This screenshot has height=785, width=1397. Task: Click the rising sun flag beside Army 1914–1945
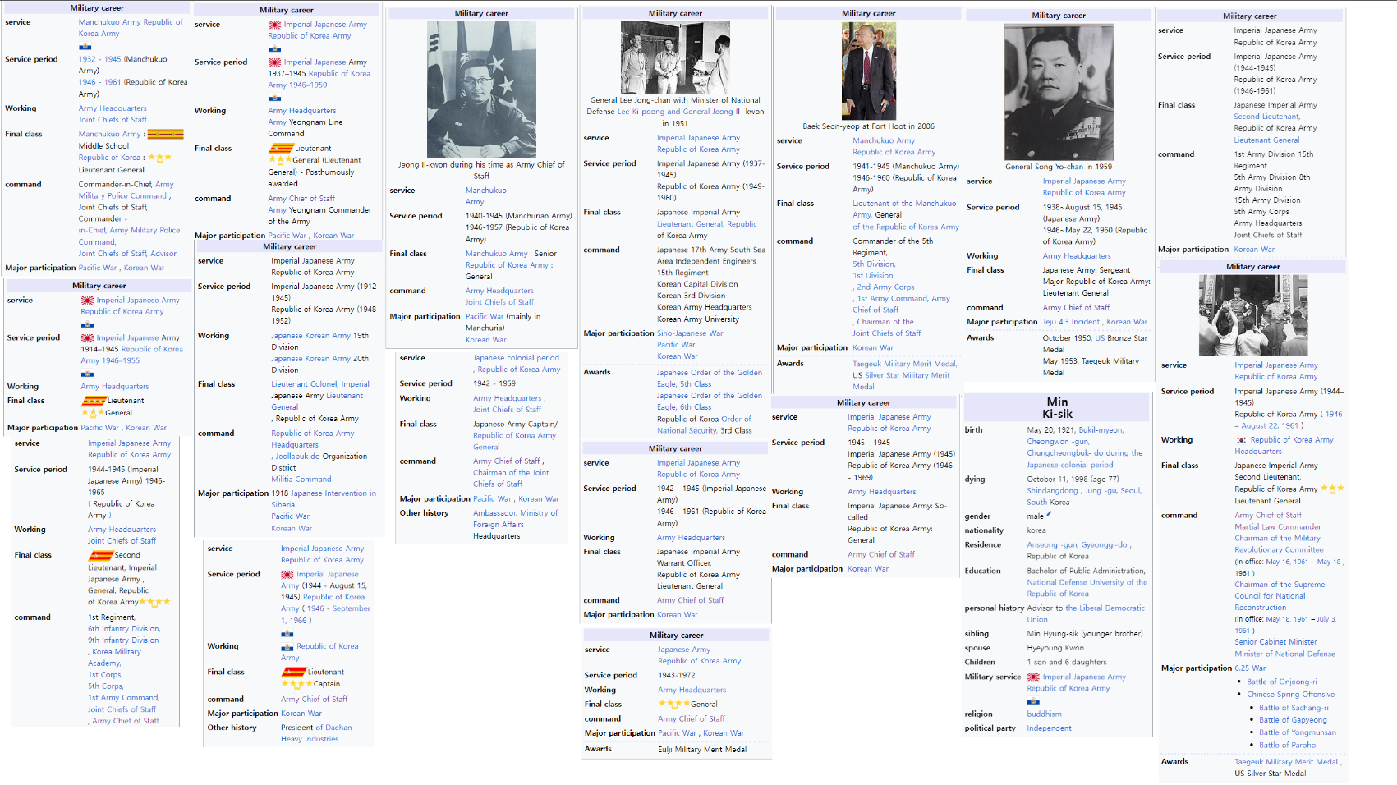tap(87, 337)
